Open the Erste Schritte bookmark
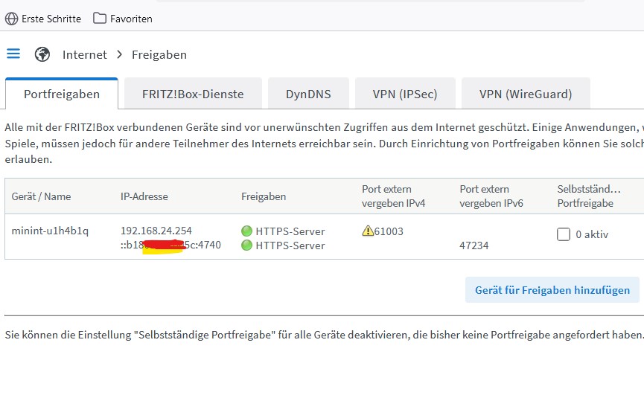The height and width of the screenshot is (395, 644). [51, 19]
